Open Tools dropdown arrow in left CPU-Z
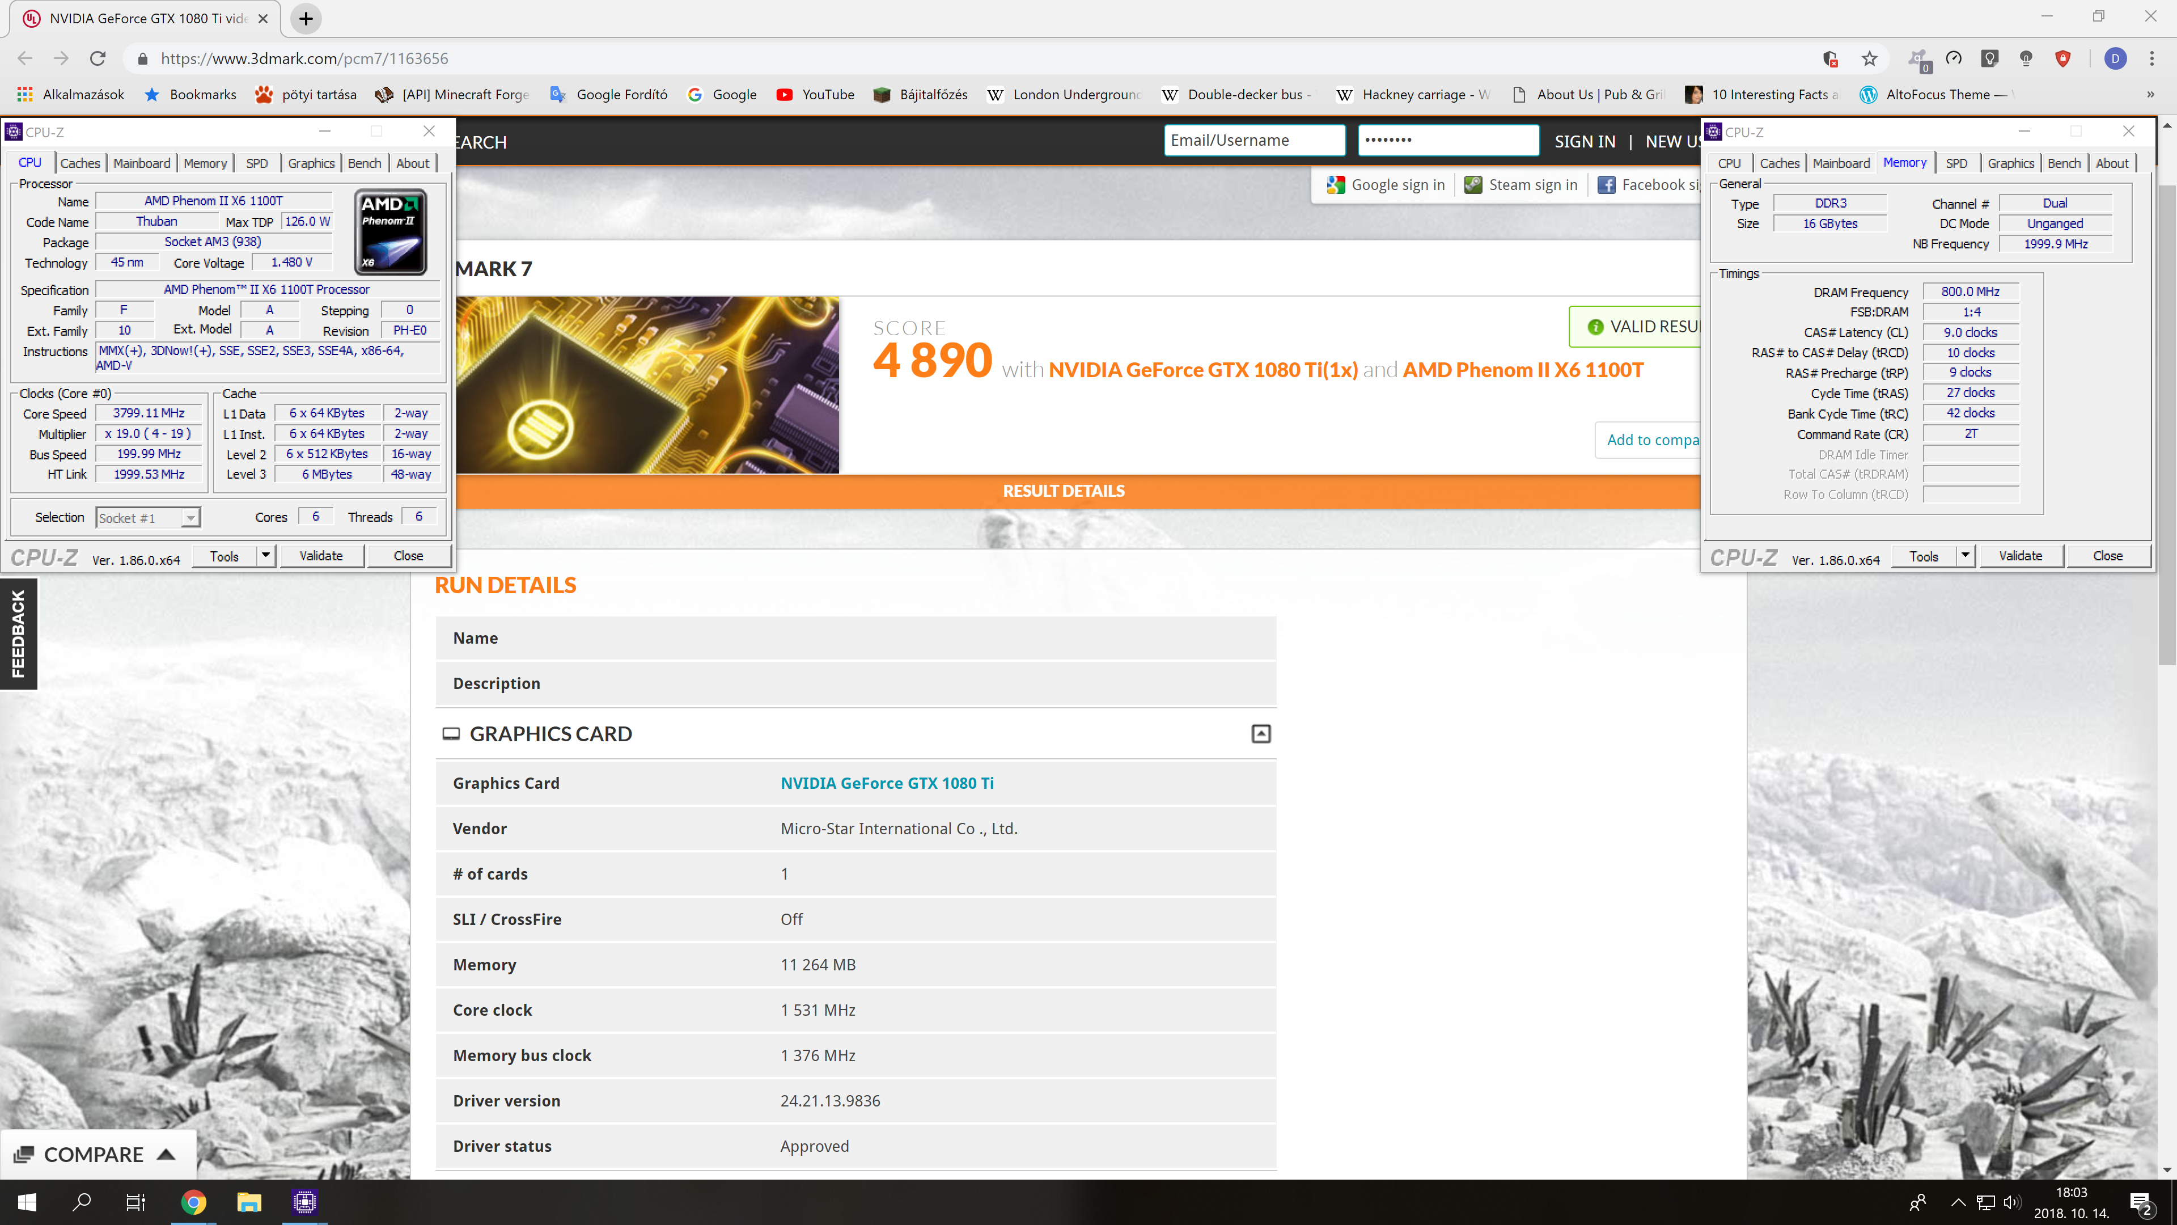Image resolution: width=2177 pixels, height=1225 pixels. [265, 555]
